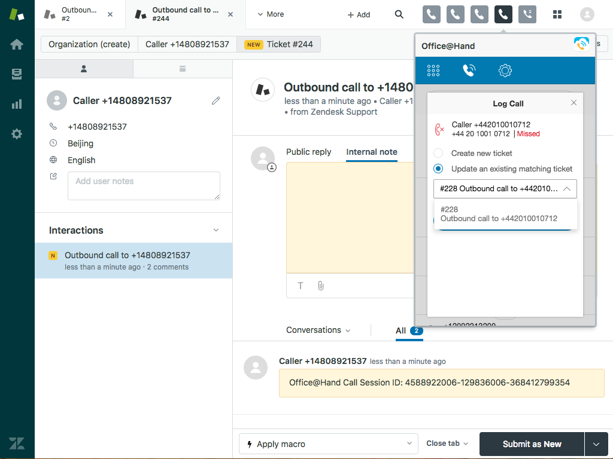Collapse the Interactions section
This screenshot has width=613, height=459.
pyautogui.click(x=216, y=229)
